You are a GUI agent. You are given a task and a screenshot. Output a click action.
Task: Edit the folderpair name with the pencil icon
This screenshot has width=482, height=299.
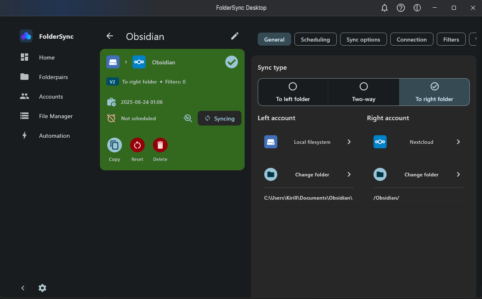click(235, 36)
